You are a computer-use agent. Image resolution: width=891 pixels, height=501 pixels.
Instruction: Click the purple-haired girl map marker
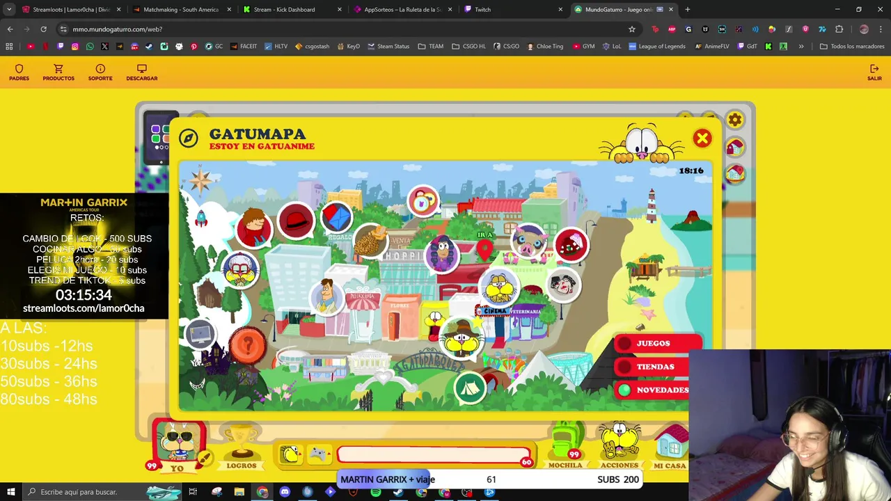coord(441,254)
